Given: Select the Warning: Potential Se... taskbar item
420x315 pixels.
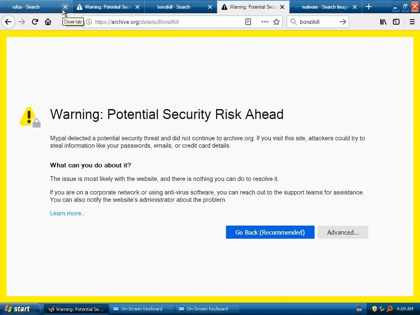Looking at the screenshot, I should [76, 309].
